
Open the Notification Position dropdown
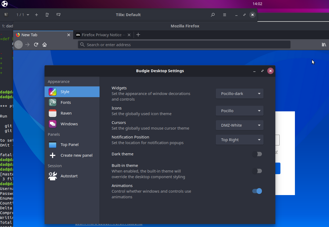(240, 140)
